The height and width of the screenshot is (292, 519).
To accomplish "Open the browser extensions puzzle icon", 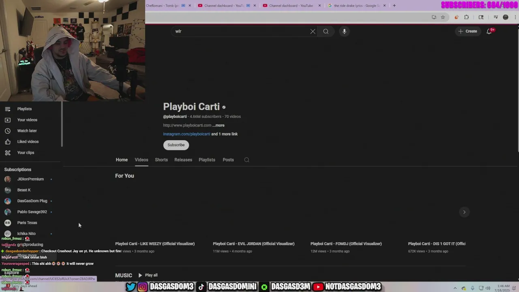I will [x=466, y=17].
